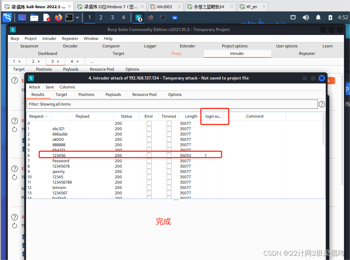Click the bottom refresh arrow icon in Intruder

pyautogui.click(x=15, y=226)
